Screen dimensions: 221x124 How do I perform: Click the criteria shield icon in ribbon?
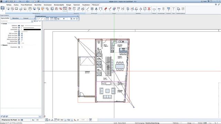(169, 9)
